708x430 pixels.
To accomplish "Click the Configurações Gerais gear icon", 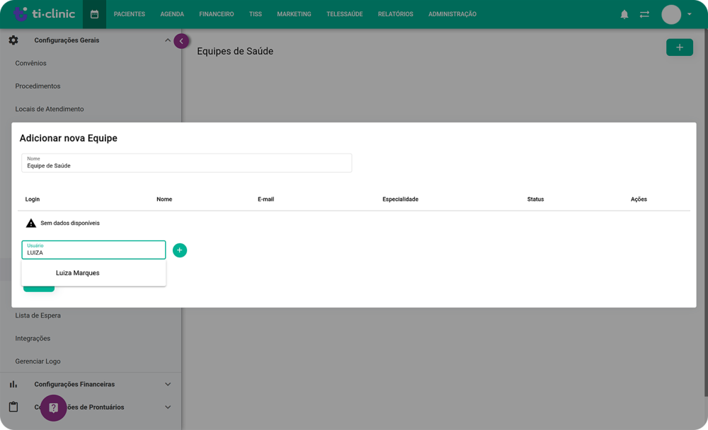I will [x=13, y=40].
